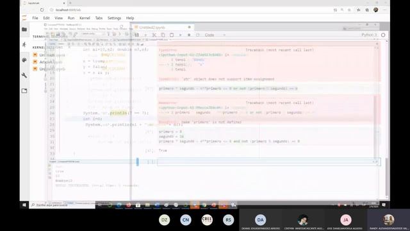Screen dimensions: 410x231
Task: Select the CREE participant avatar
Action: (207, 219)
